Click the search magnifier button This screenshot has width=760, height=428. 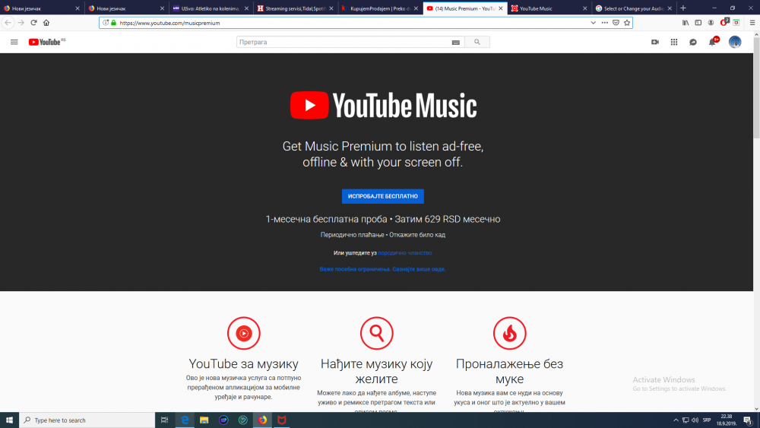coord(477,42)
